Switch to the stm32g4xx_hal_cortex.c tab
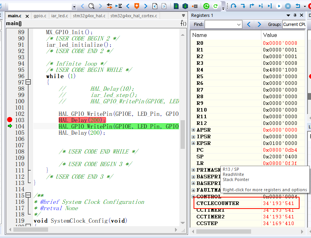The height and width of the screenshot is (238, 311). point(134,16)
